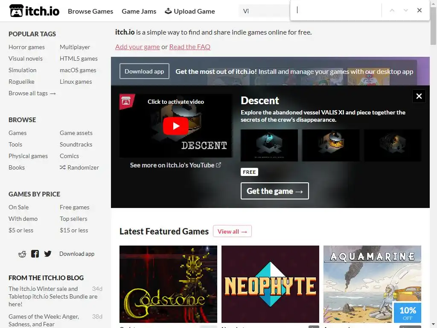The height and width of the screenshot is (328, 437).
Task: Open the Read the FAQ link
Action: pos(190,47)
